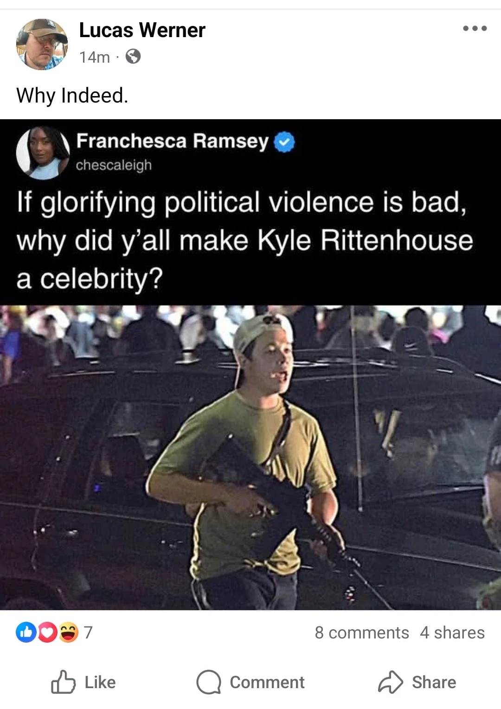View the 4 shares list
Screen dimensions: 501x709
(452, 632)
